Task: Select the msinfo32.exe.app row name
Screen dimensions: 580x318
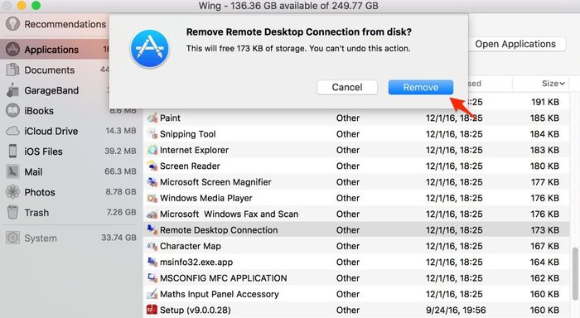Action: 196,263
